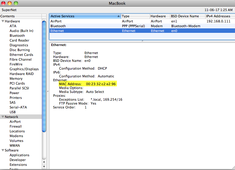Collapse the Hardware section triangle
This screenshot has height=170, width=235.
click(3, 21)
